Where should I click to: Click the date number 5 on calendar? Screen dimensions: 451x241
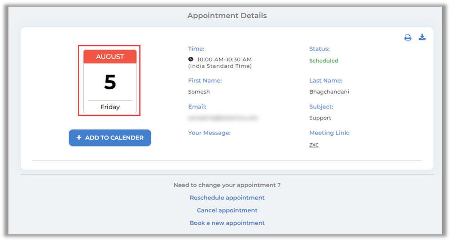click(110, 82)
